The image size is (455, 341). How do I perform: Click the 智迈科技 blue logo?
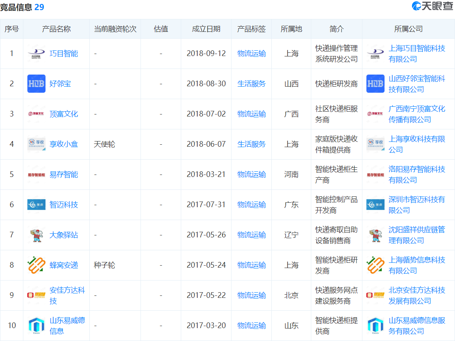click(x=36, y=205)
